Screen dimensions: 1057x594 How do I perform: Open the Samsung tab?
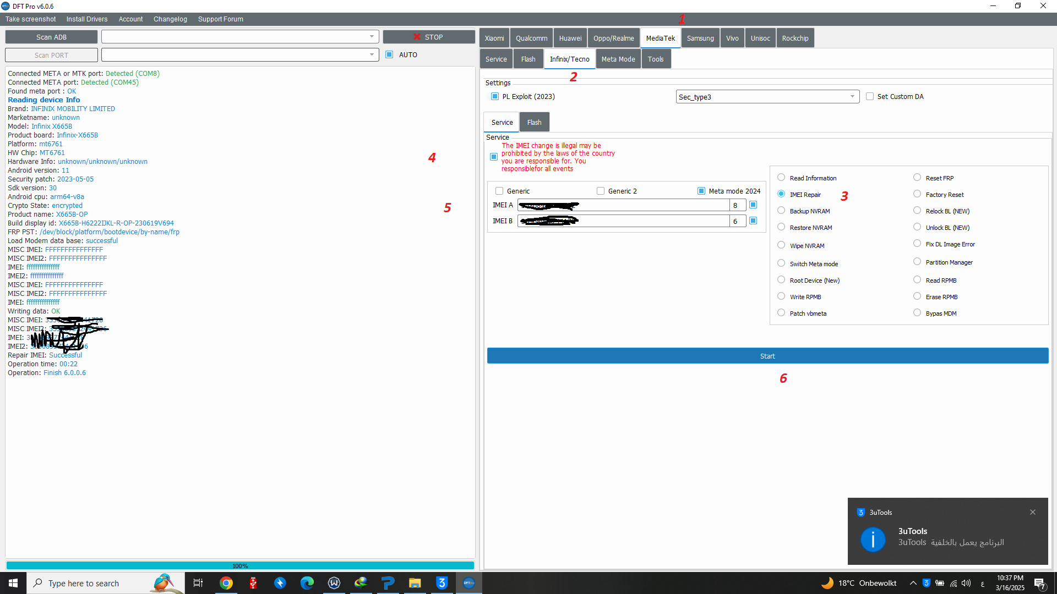[700, 38]
